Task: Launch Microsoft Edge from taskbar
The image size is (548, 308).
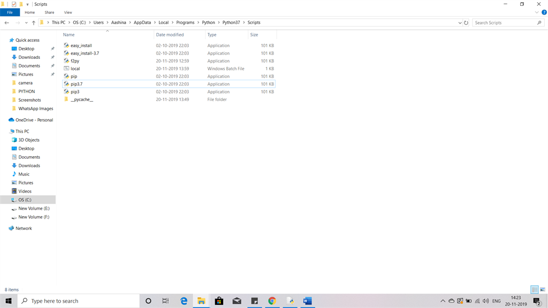Action: click(x=184, y=301)
